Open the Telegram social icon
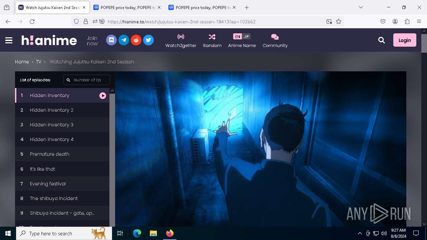This screenshot has height=240, width=427. point(124,40)
